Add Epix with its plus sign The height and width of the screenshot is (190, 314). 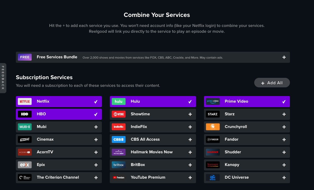96,165
